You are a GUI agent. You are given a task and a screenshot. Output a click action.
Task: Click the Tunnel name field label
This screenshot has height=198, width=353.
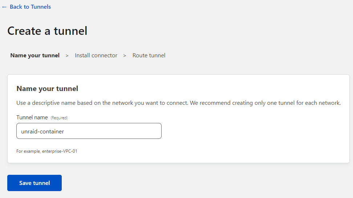click(x=32, y=117)
